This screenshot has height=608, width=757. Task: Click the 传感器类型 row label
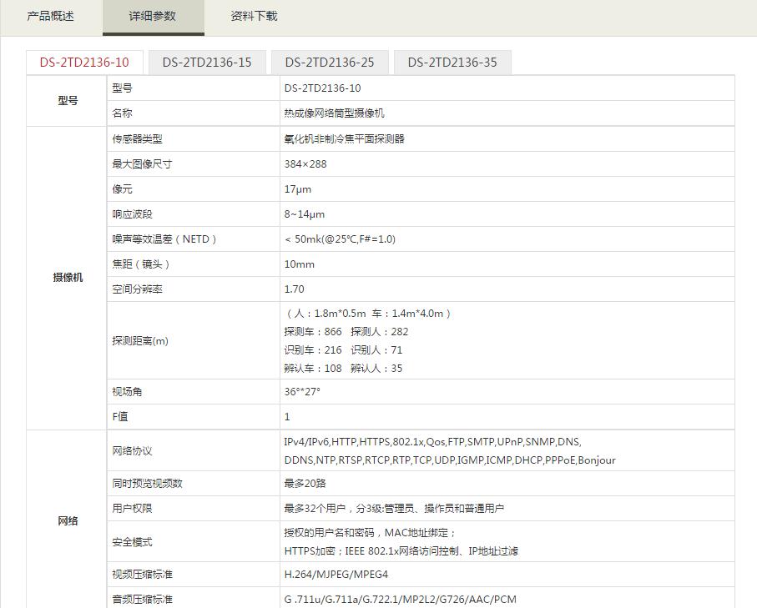[x=138, y=139]
